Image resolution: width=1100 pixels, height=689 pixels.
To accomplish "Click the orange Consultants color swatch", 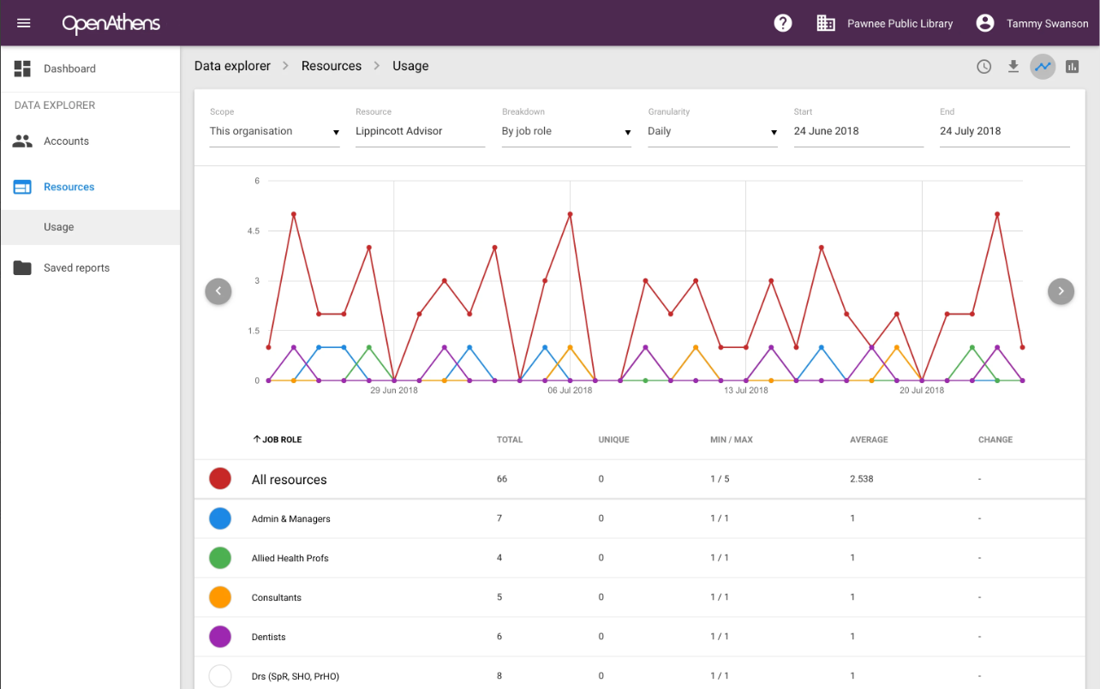I will pos(220,597).
